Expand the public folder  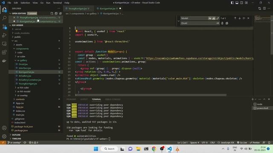(x=17, y=37)
